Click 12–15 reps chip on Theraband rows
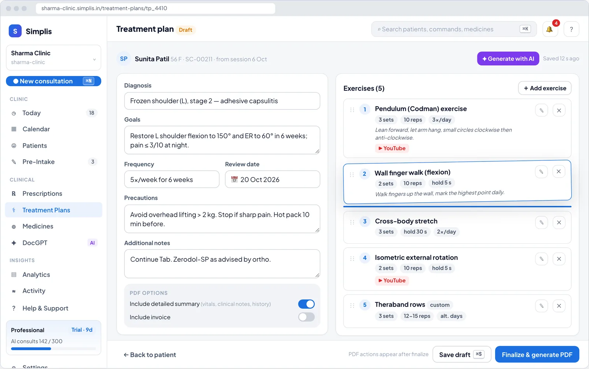 (x=417, y=316)
